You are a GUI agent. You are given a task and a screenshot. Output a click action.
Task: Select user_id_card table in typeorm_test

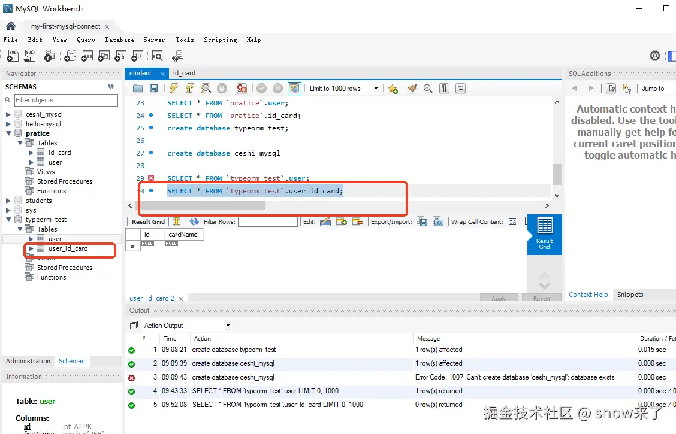[x=68, y=248]
